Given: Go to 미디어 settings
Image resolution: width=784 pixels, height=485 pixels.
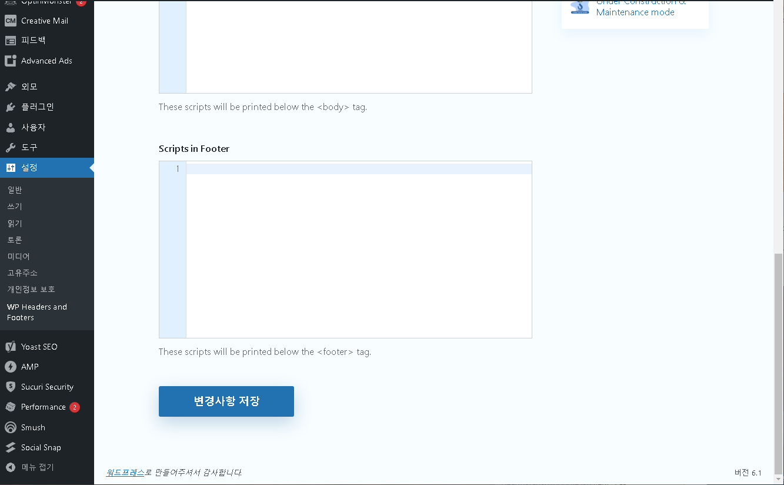Looking at the screenshot, I should (18, 257).
